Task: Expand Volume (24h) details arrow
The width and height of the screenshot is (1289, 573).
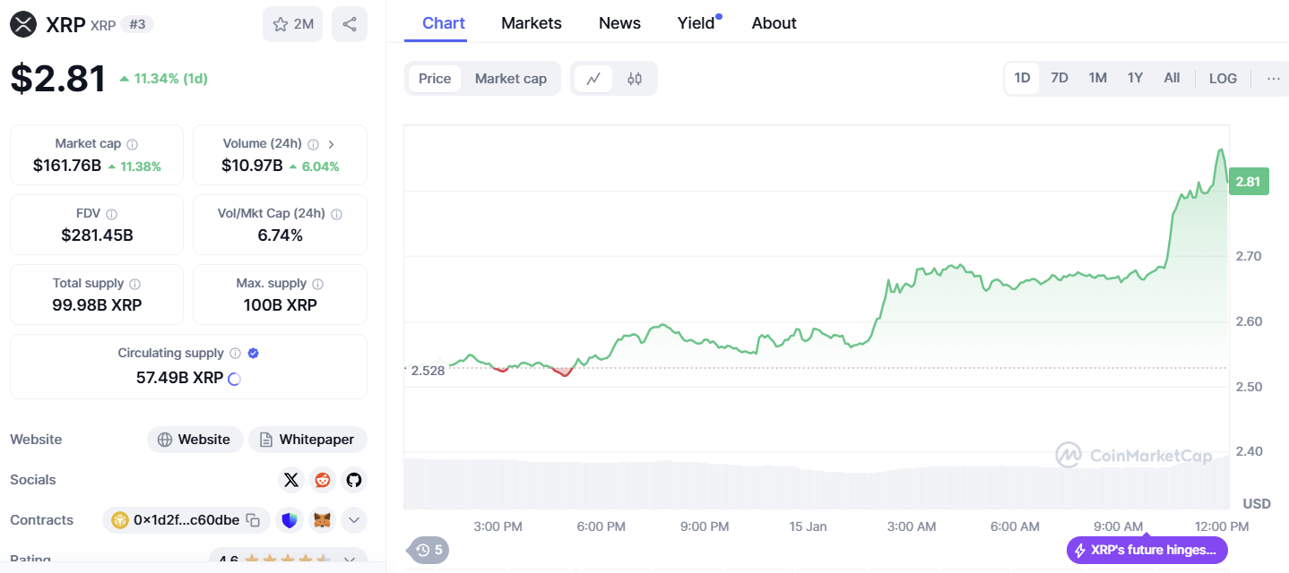Action: click(332, 144)
